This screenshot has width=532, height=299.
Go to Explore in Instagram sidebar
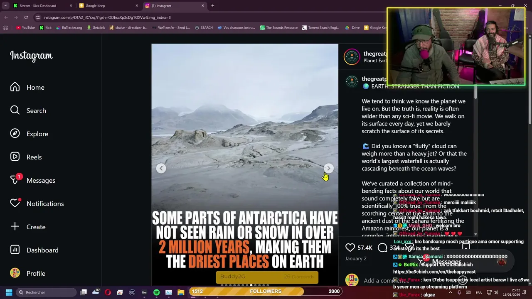point(29,134)
